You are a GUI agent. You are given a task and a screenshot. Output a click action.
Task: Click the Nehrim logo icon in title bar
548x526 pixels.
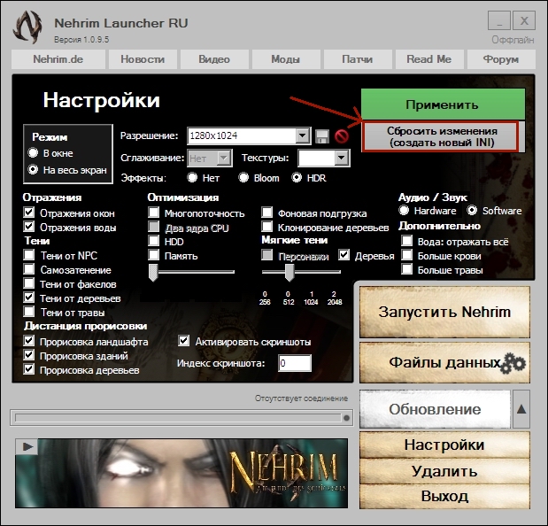[x=27, y=27]
